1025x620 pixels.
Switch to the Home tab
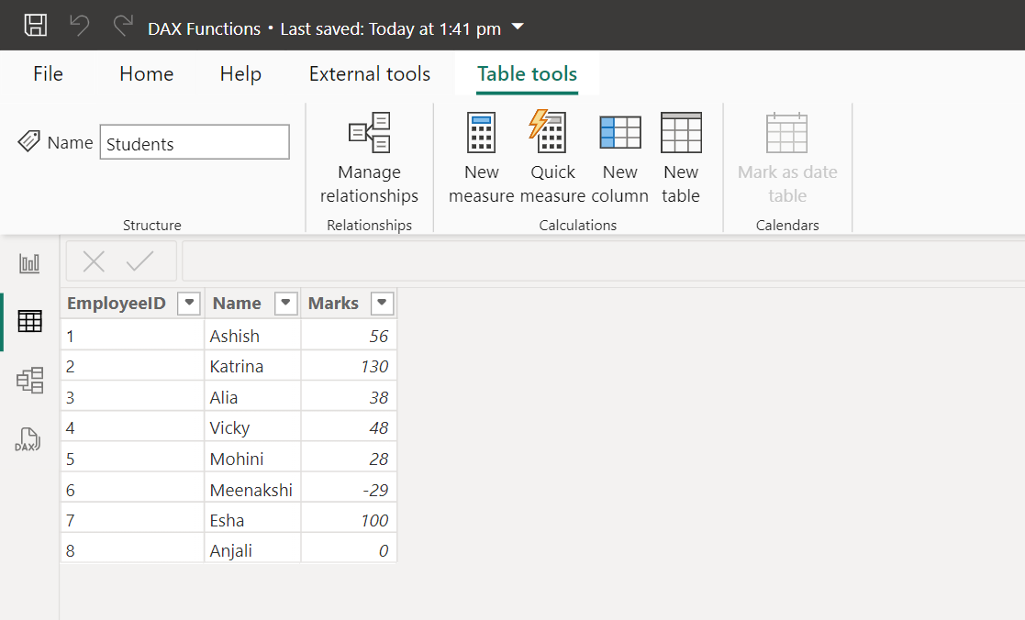click(x=146, y=74)
